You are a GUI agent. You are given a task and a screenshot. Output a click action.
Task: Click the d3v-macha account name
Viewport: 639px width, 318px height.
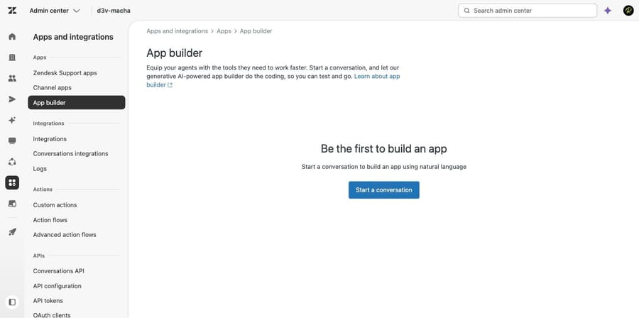pyautogui.click(x=114, y=11)
